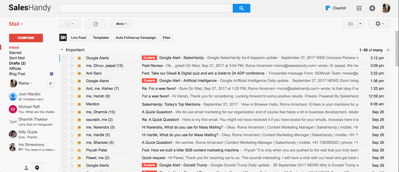This screenshot has height=172, width=399.
Task: Star the Mention email
Action: [x=72, y=104]
